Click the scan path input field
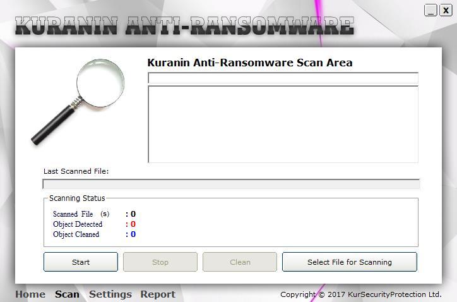Screen dimensions: 457x302 [x=283, y=78]
